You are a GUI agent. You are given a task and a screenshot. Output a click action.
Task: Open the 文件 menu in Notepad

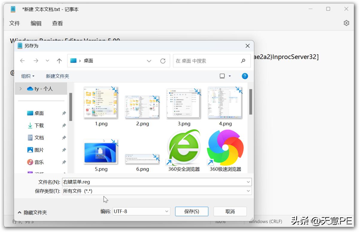(x=14, y=23)
